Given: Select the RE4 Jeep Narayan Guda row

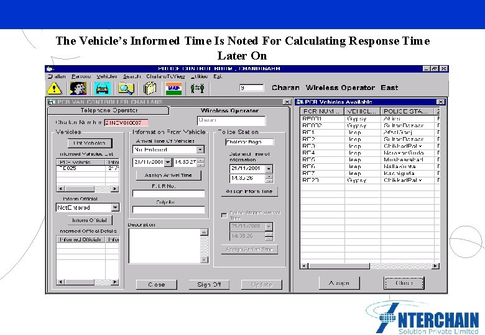Looking at the screenshot, I should click(369, 153).
